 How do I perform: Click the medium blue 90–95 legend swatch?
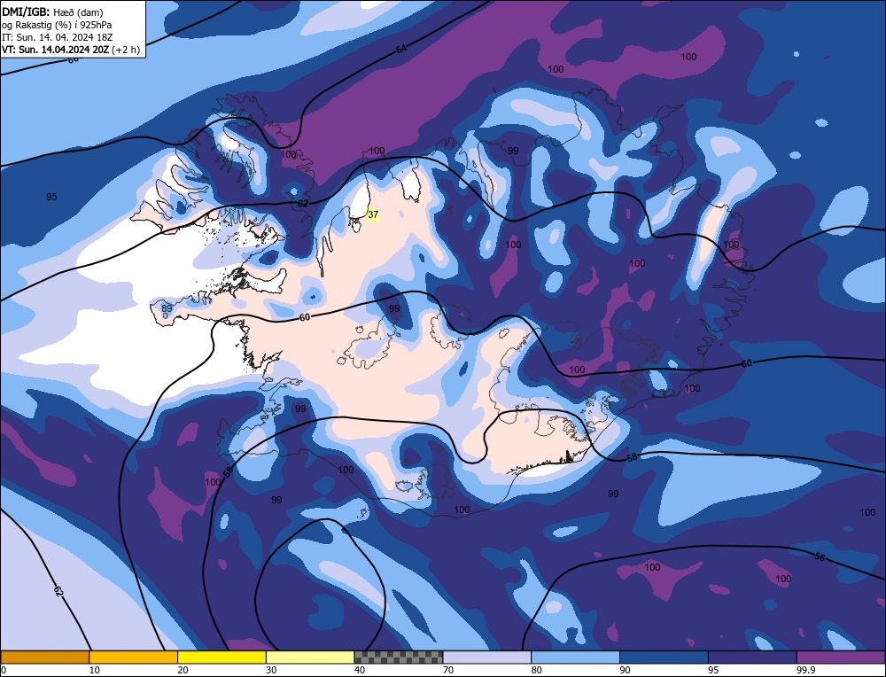click(x=664, y=657)
